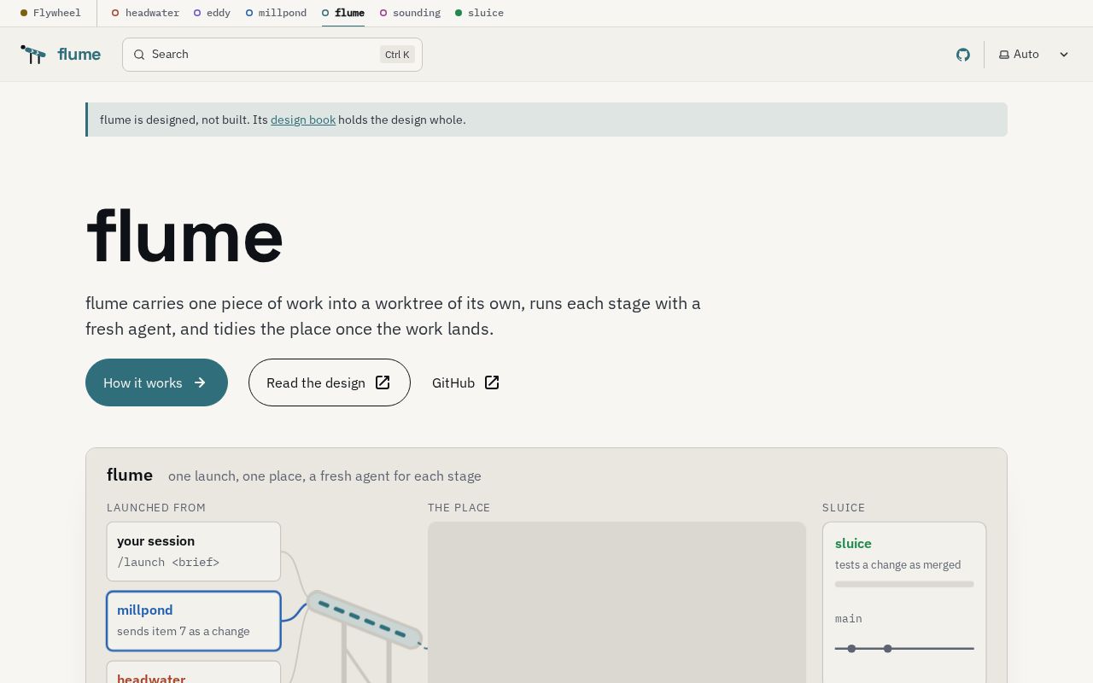Click the How it works button
Image resolution: width=1093 pixels, height=683 pixels.
(x=156, y=382)
